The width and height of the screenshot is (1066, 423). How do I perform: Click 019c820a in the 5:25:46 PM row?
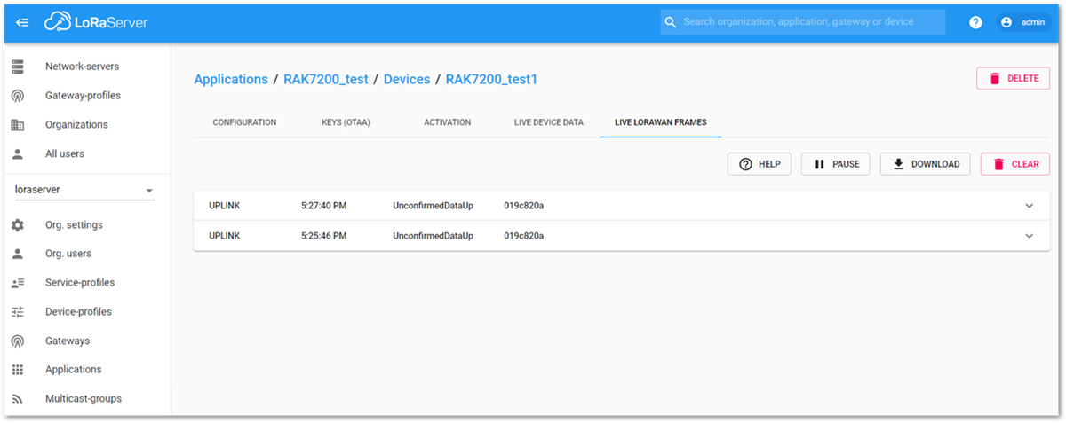click(524, 236)
